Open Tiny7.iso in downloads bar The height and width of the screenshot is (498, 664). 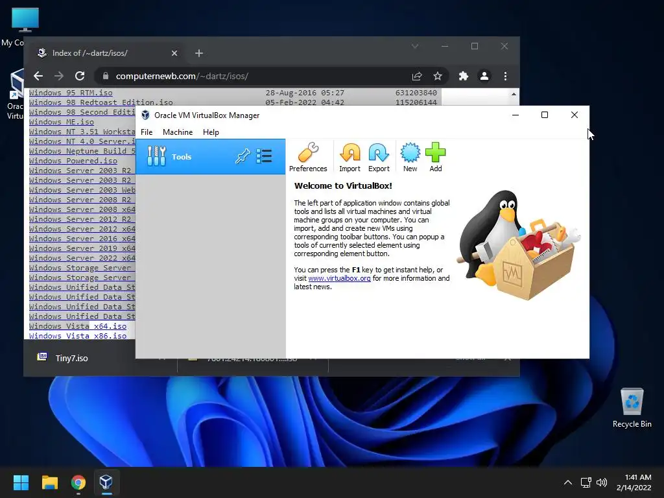click(x=71, y=358)
